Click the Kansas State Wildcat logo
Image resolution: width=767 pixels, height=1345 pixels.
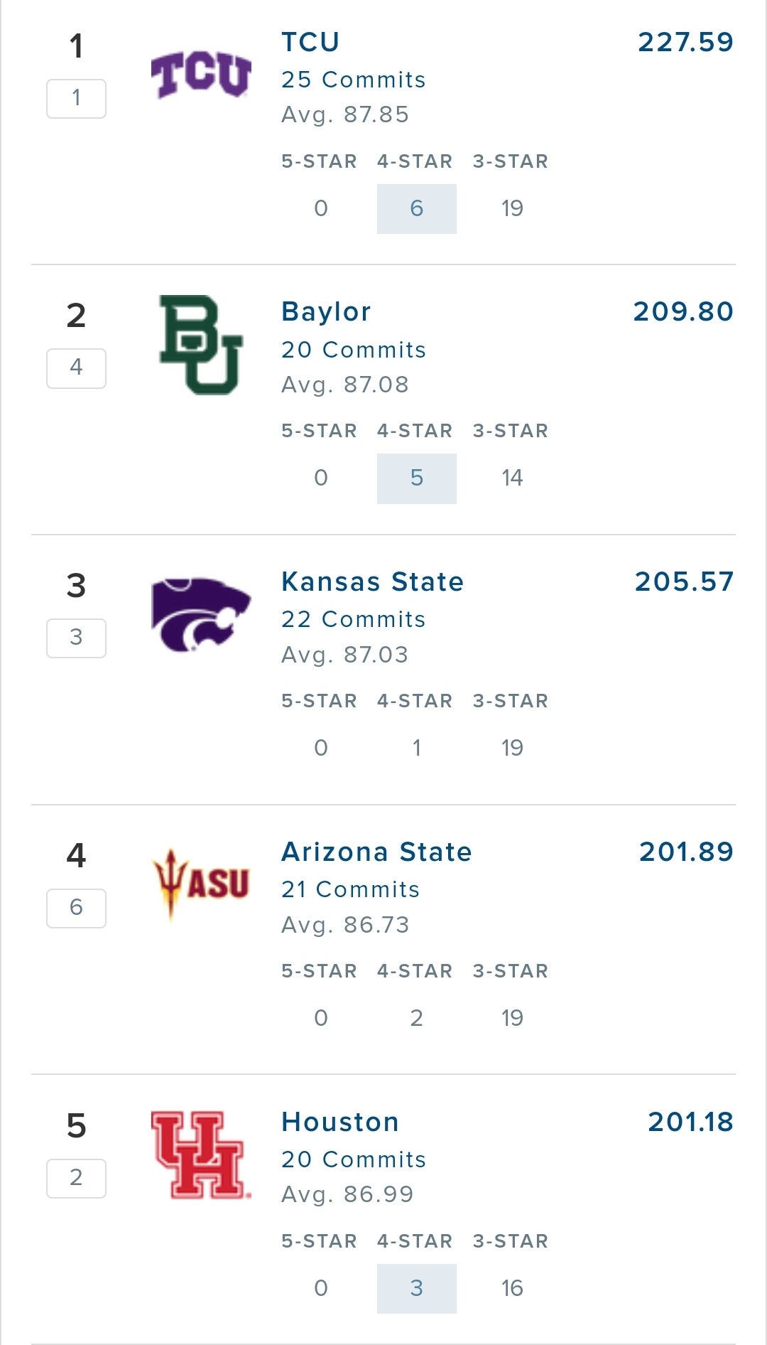[201, 615]
